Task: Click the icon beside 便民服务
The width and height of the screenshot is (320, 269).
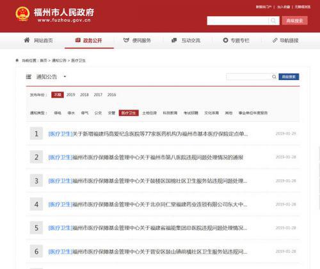Action: [x=126, y=40]
